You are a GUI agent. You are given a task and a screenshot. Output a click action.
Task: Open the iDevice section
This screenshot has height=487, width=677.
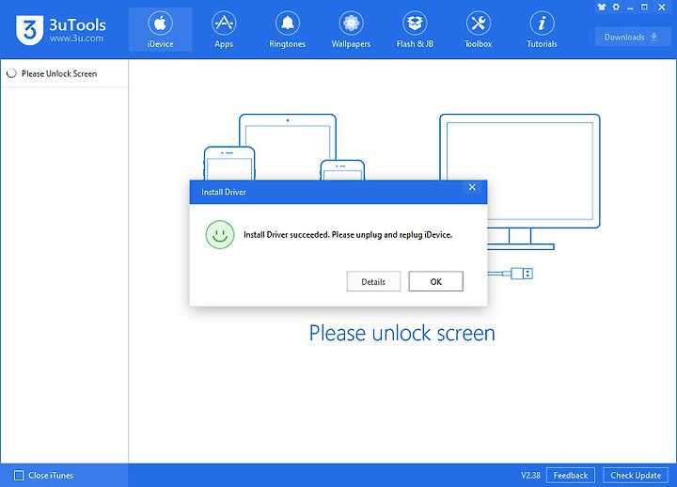pyautogui.click(x=160, y=30)
